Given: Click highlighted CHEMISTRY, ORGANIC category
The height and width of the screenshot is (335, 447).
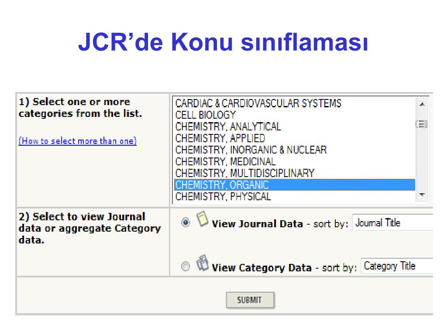Looking at the screenshot, I should click(x=295, y=185).
